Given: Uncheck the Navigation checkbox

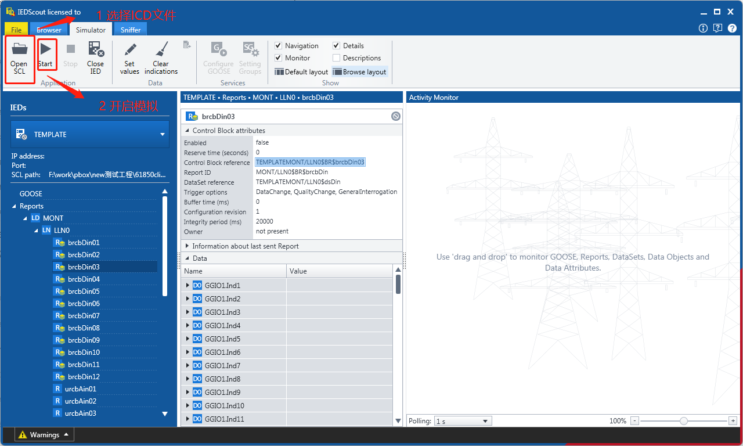Looking at the screenshot, I should (x=279, y=45).
